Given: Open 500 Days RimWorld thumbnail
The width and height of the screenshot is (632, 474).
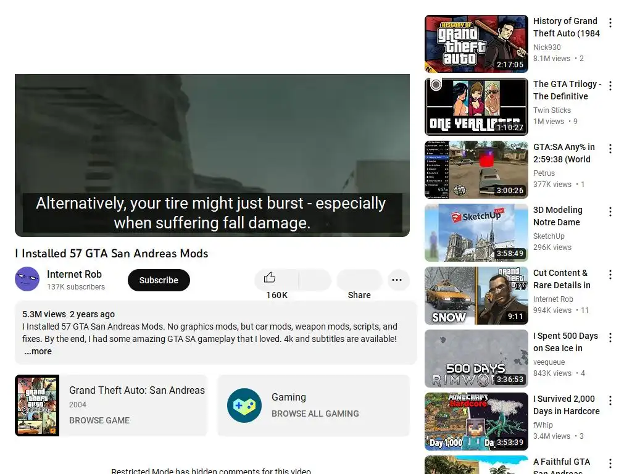Looking at the screenshot, I should pos(476,359).
